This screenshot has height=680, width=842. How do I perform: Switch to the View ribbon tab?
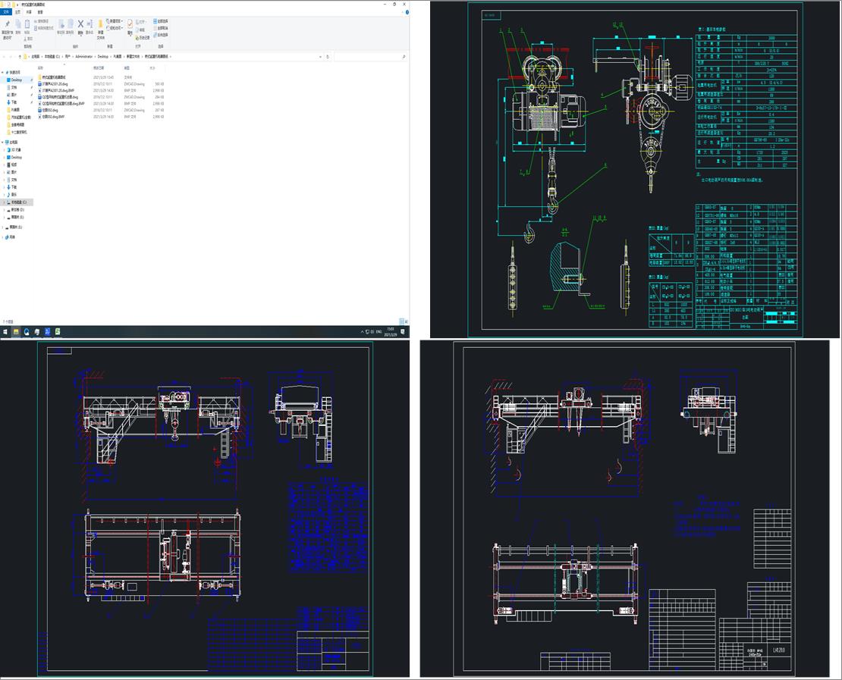40,12
